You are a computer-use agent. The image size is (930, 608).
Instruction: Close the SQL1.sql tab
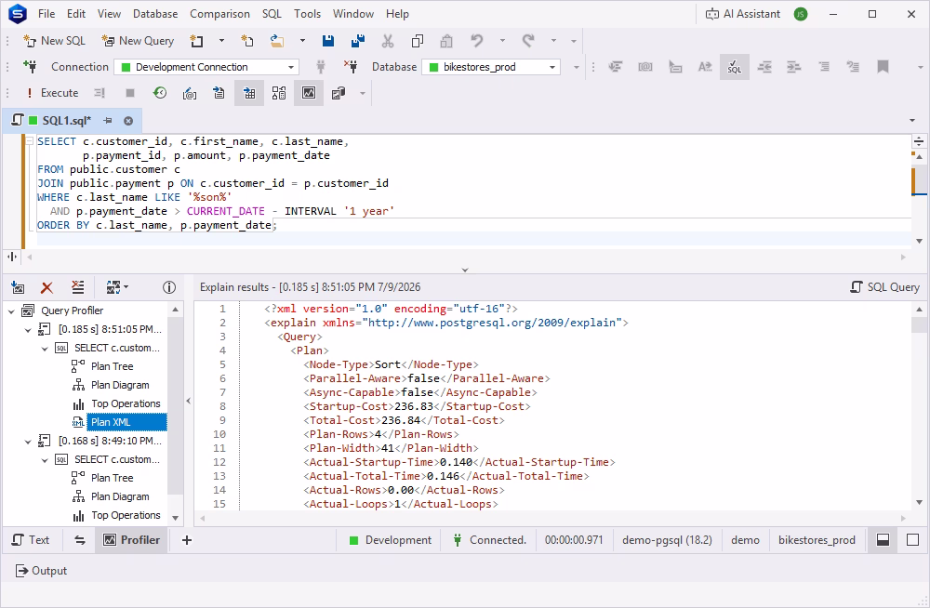click(x=128, y=121)
